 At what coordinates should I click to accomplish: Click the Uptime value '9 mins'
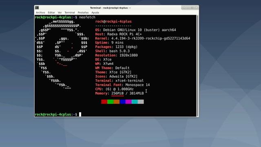coord(117,42)
